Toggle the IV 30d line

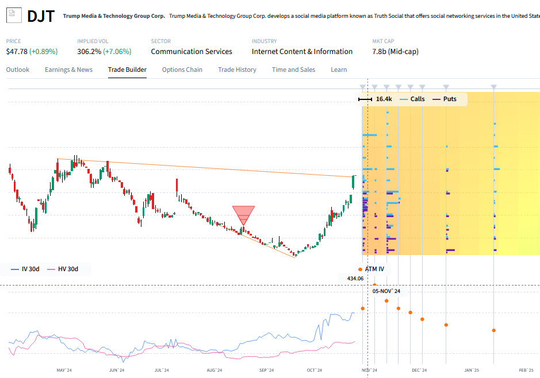pyautogui.click(x=25, y=269)
